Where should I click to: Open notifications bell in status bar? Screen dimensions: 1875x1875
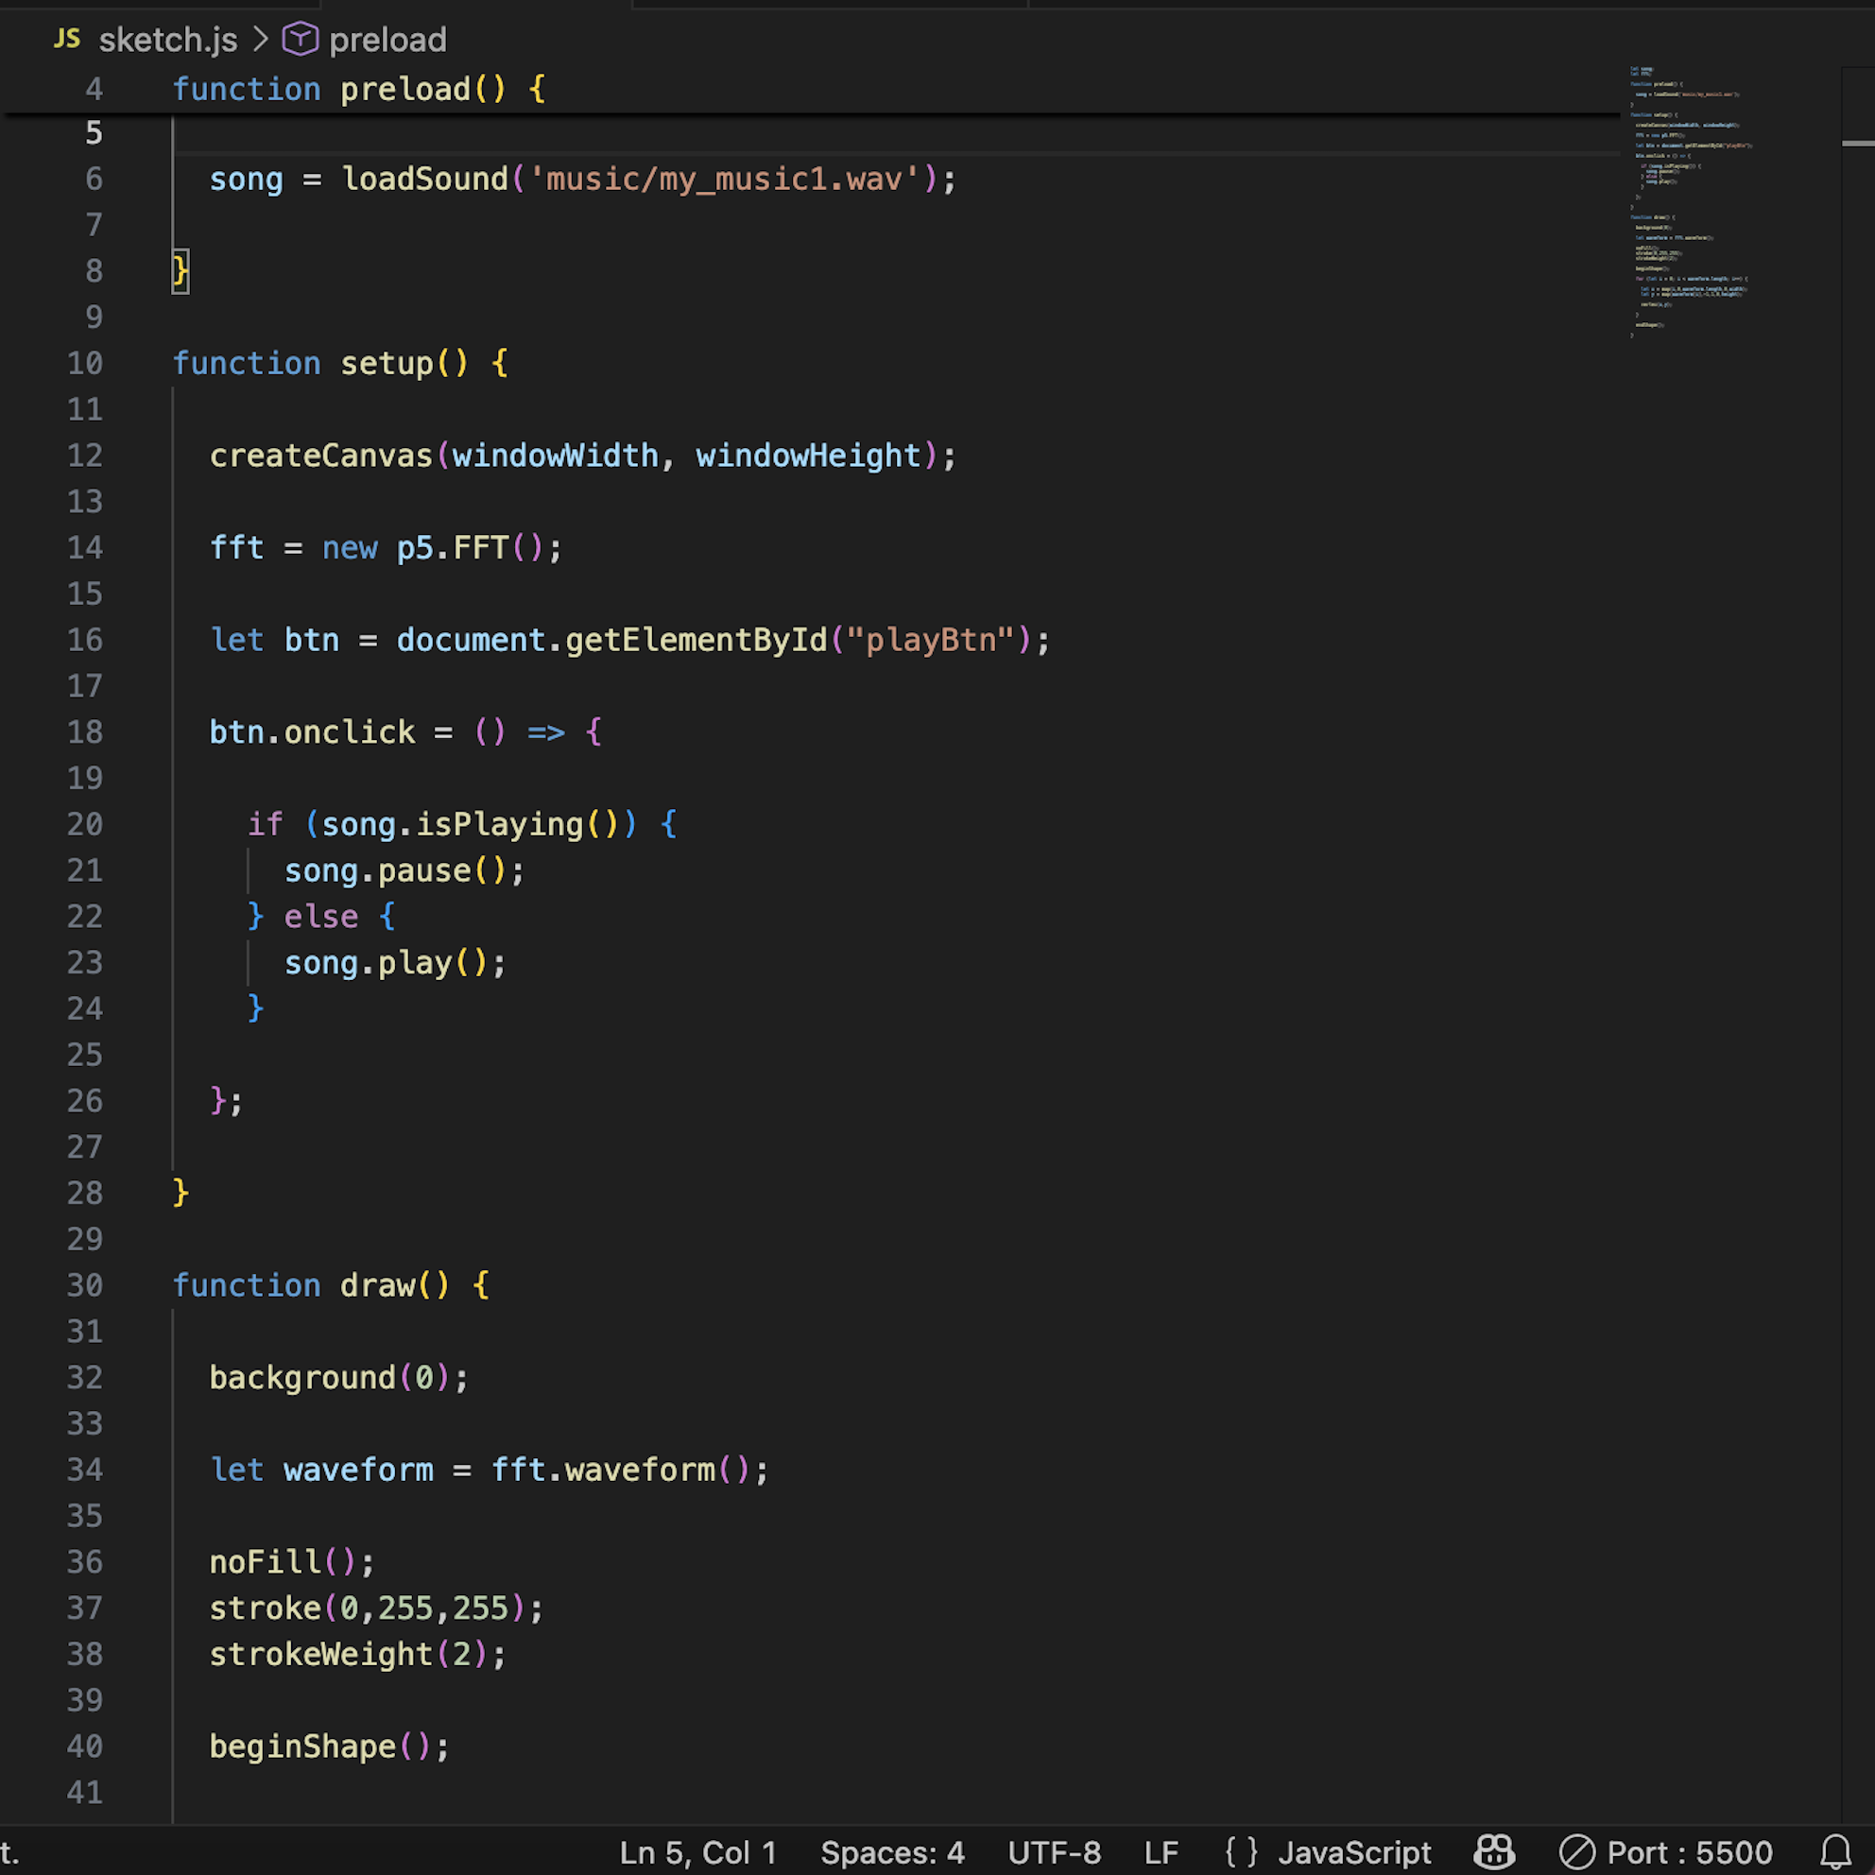click(1835, 1851)
